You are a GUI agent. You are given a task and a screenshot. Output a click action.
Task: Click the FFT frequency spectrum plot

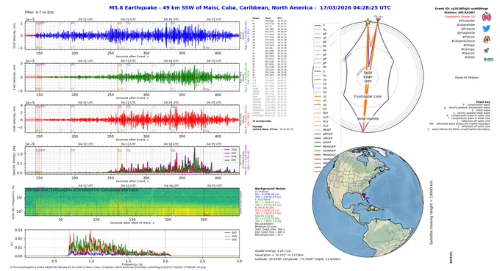coord(132,243)
